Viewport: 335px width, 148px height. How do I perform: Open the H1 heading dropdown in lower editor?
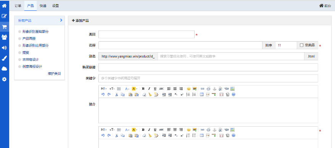[x=104, y=130]
